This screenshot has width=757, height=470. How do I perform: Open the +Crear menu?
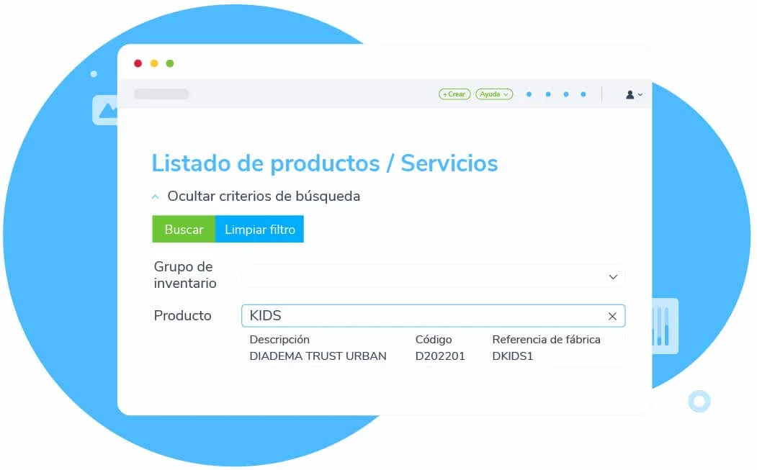tap(454, 94)
